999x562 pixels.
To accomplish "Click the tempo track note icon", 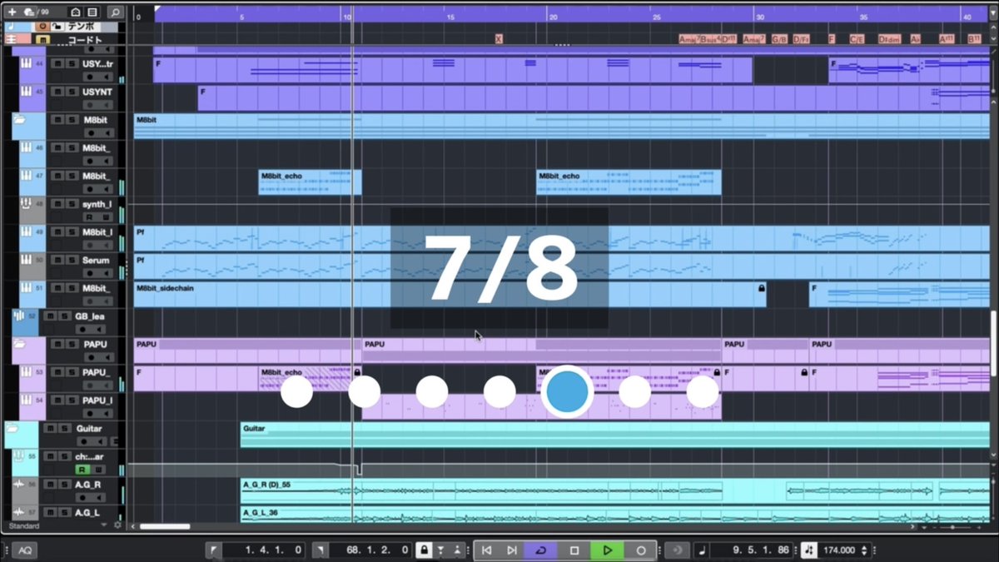I will click(x=12, y=27).
